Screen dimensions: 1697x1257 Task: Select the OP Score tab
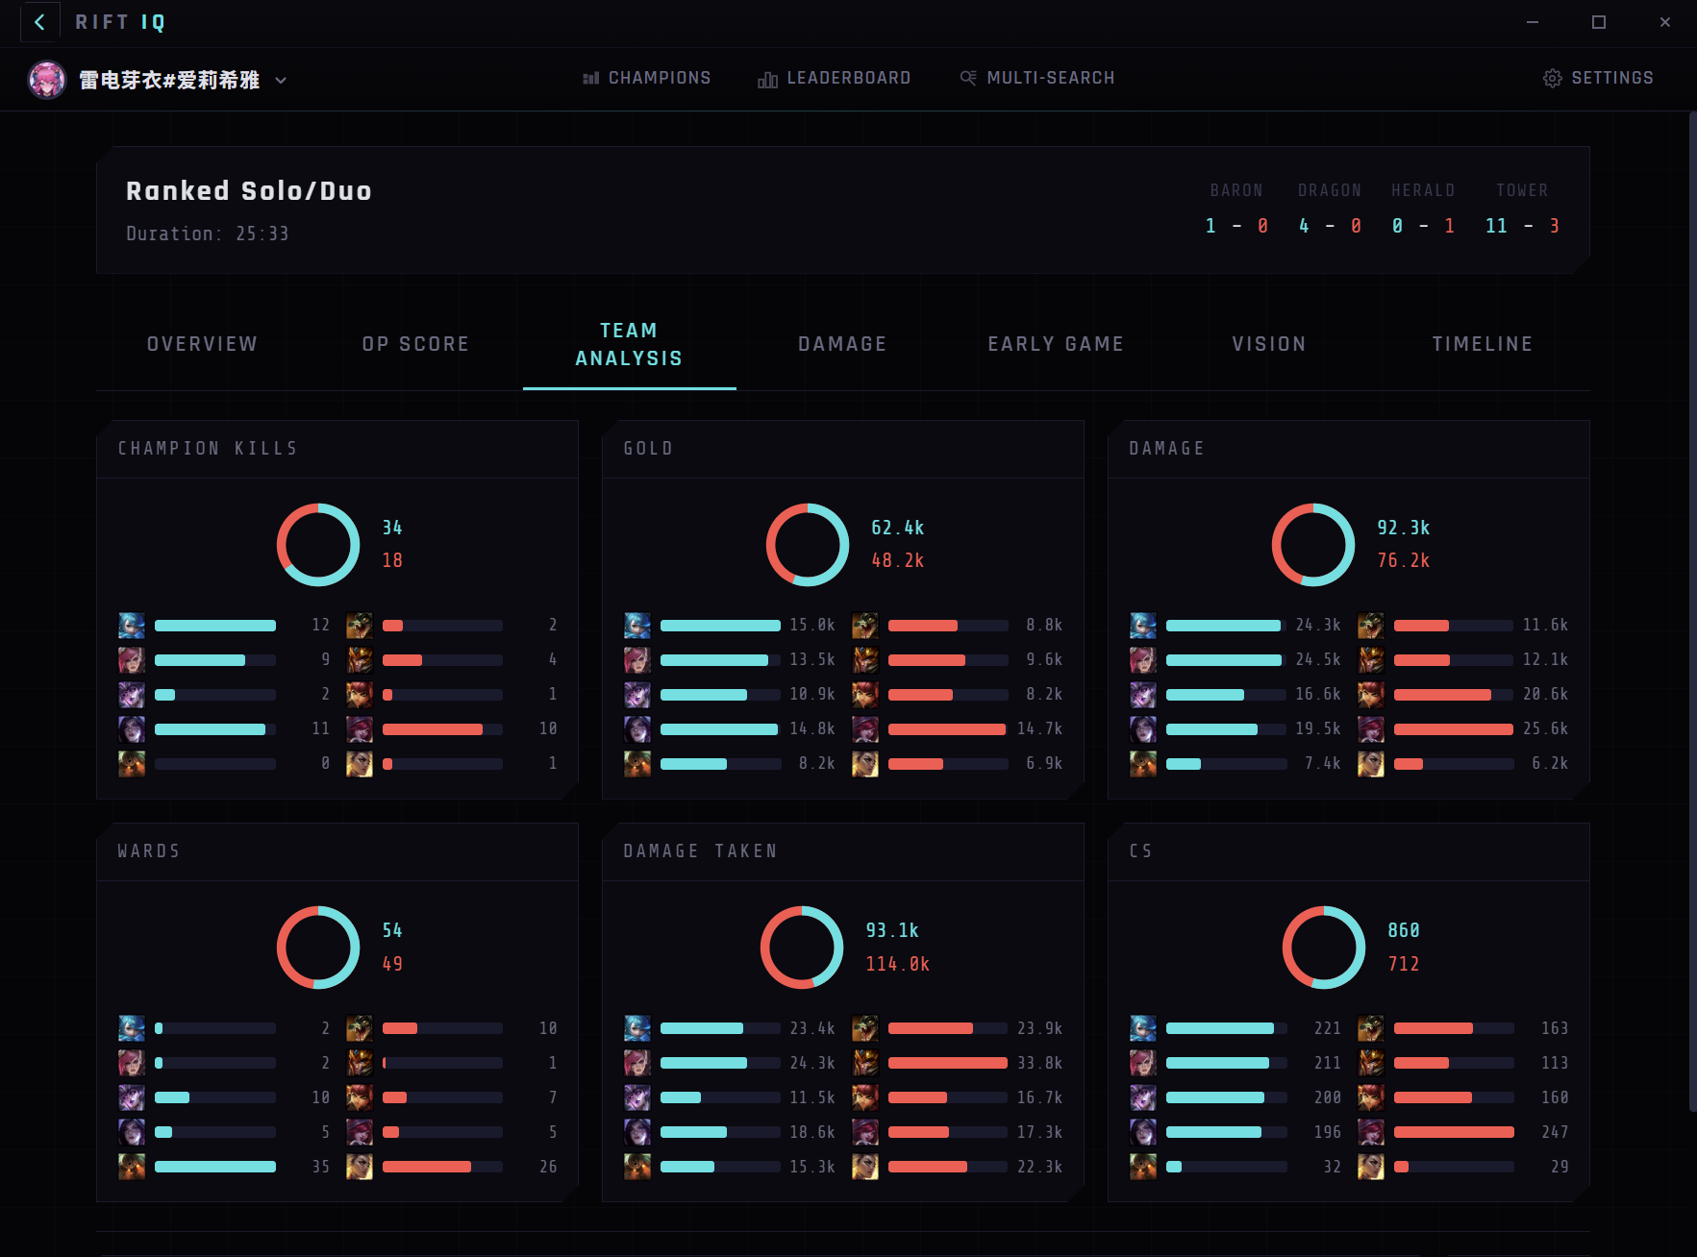point(415,344)
